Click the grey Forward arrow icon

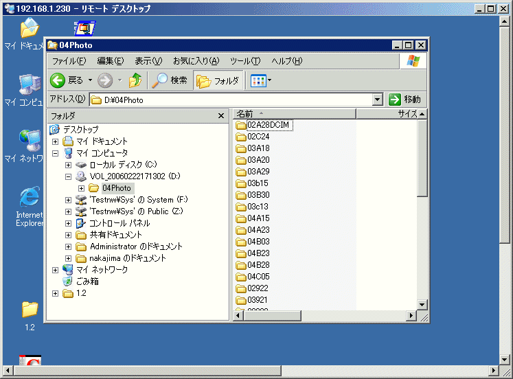105,80
